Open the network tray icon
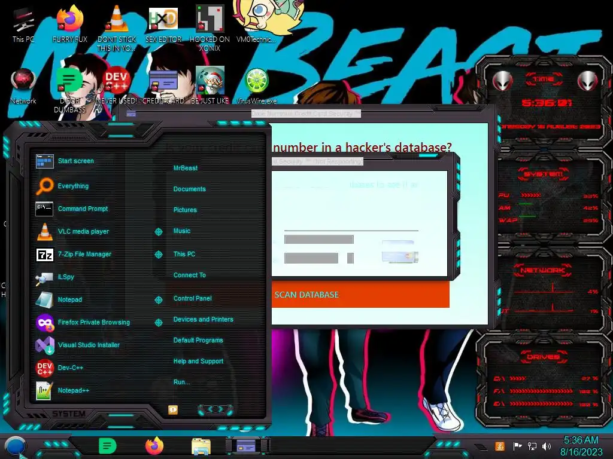This screenshot has height=459, width=613. click(532, 446)
